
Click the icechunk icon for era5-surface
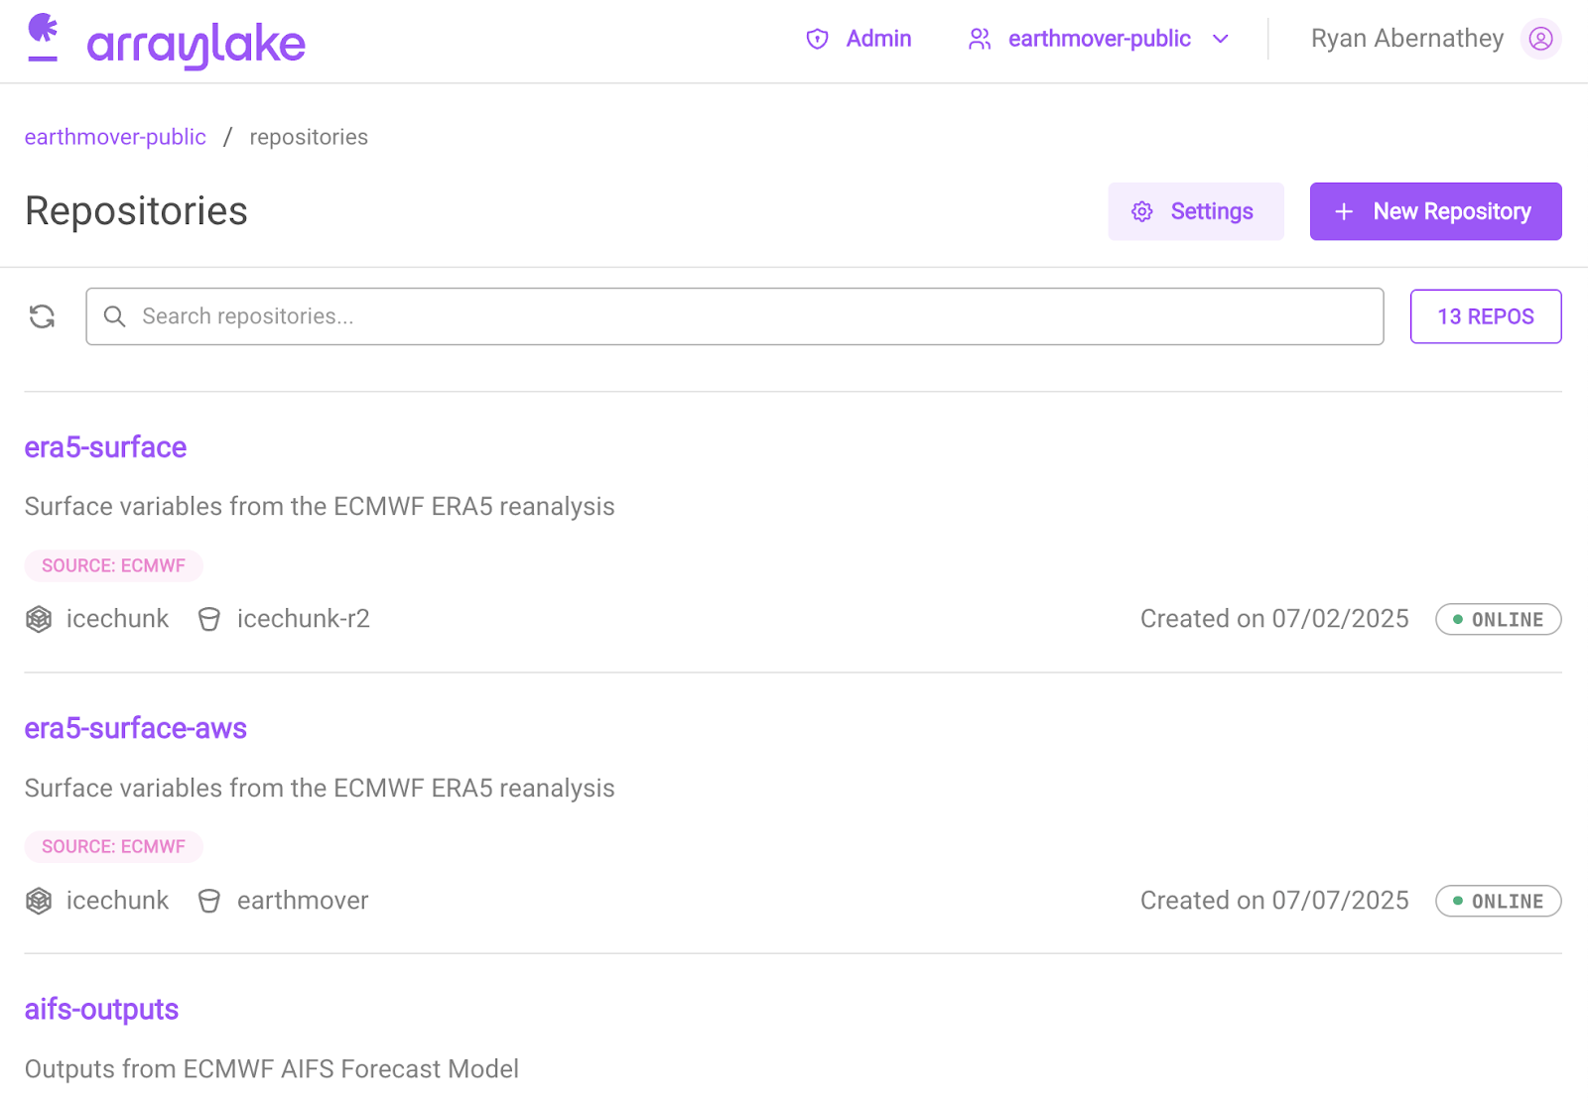coord(39,619)
